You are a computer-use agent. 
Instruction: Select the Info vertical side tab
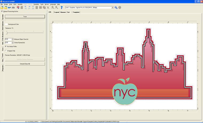point(3,43)
